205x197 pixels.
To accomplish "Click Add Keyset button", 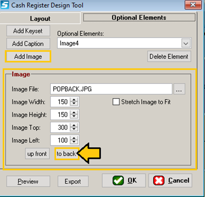I will [x=28, y=31].
